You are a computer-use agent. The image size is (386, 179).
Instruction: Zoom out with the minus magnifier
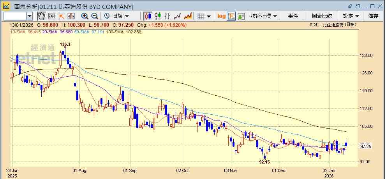[x=95, y=16]
